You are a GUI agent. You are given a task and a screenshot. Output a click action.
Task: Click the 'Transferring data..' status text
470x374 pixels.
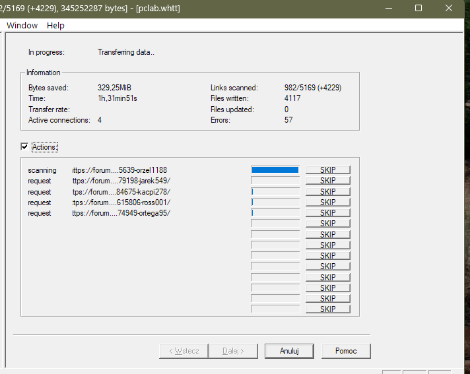point(126,52)
